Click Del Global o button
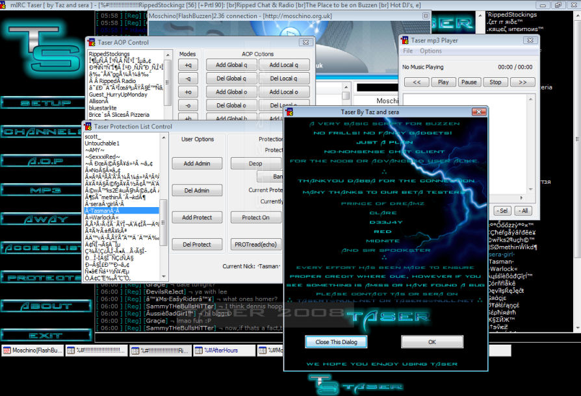Viewport: 581px width, 396px height. click(x=231, y=105)
